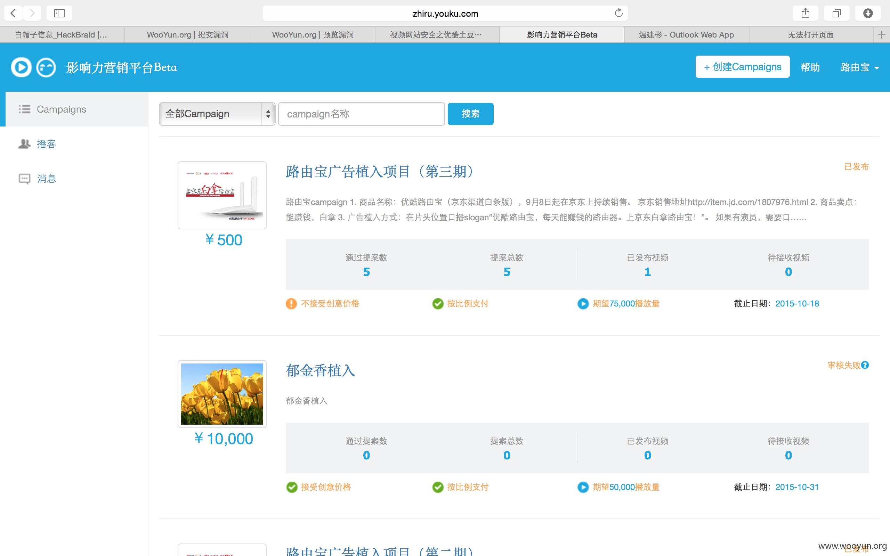Click the ¥500 price
The width and height of the screenshot is (890, 556).
224,240
